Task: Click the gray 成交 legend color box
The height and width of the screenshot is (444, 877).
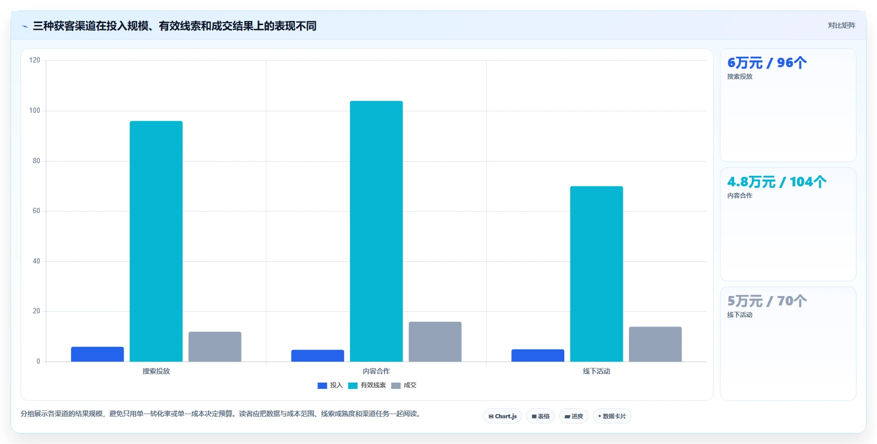Action: pos(396,386)
